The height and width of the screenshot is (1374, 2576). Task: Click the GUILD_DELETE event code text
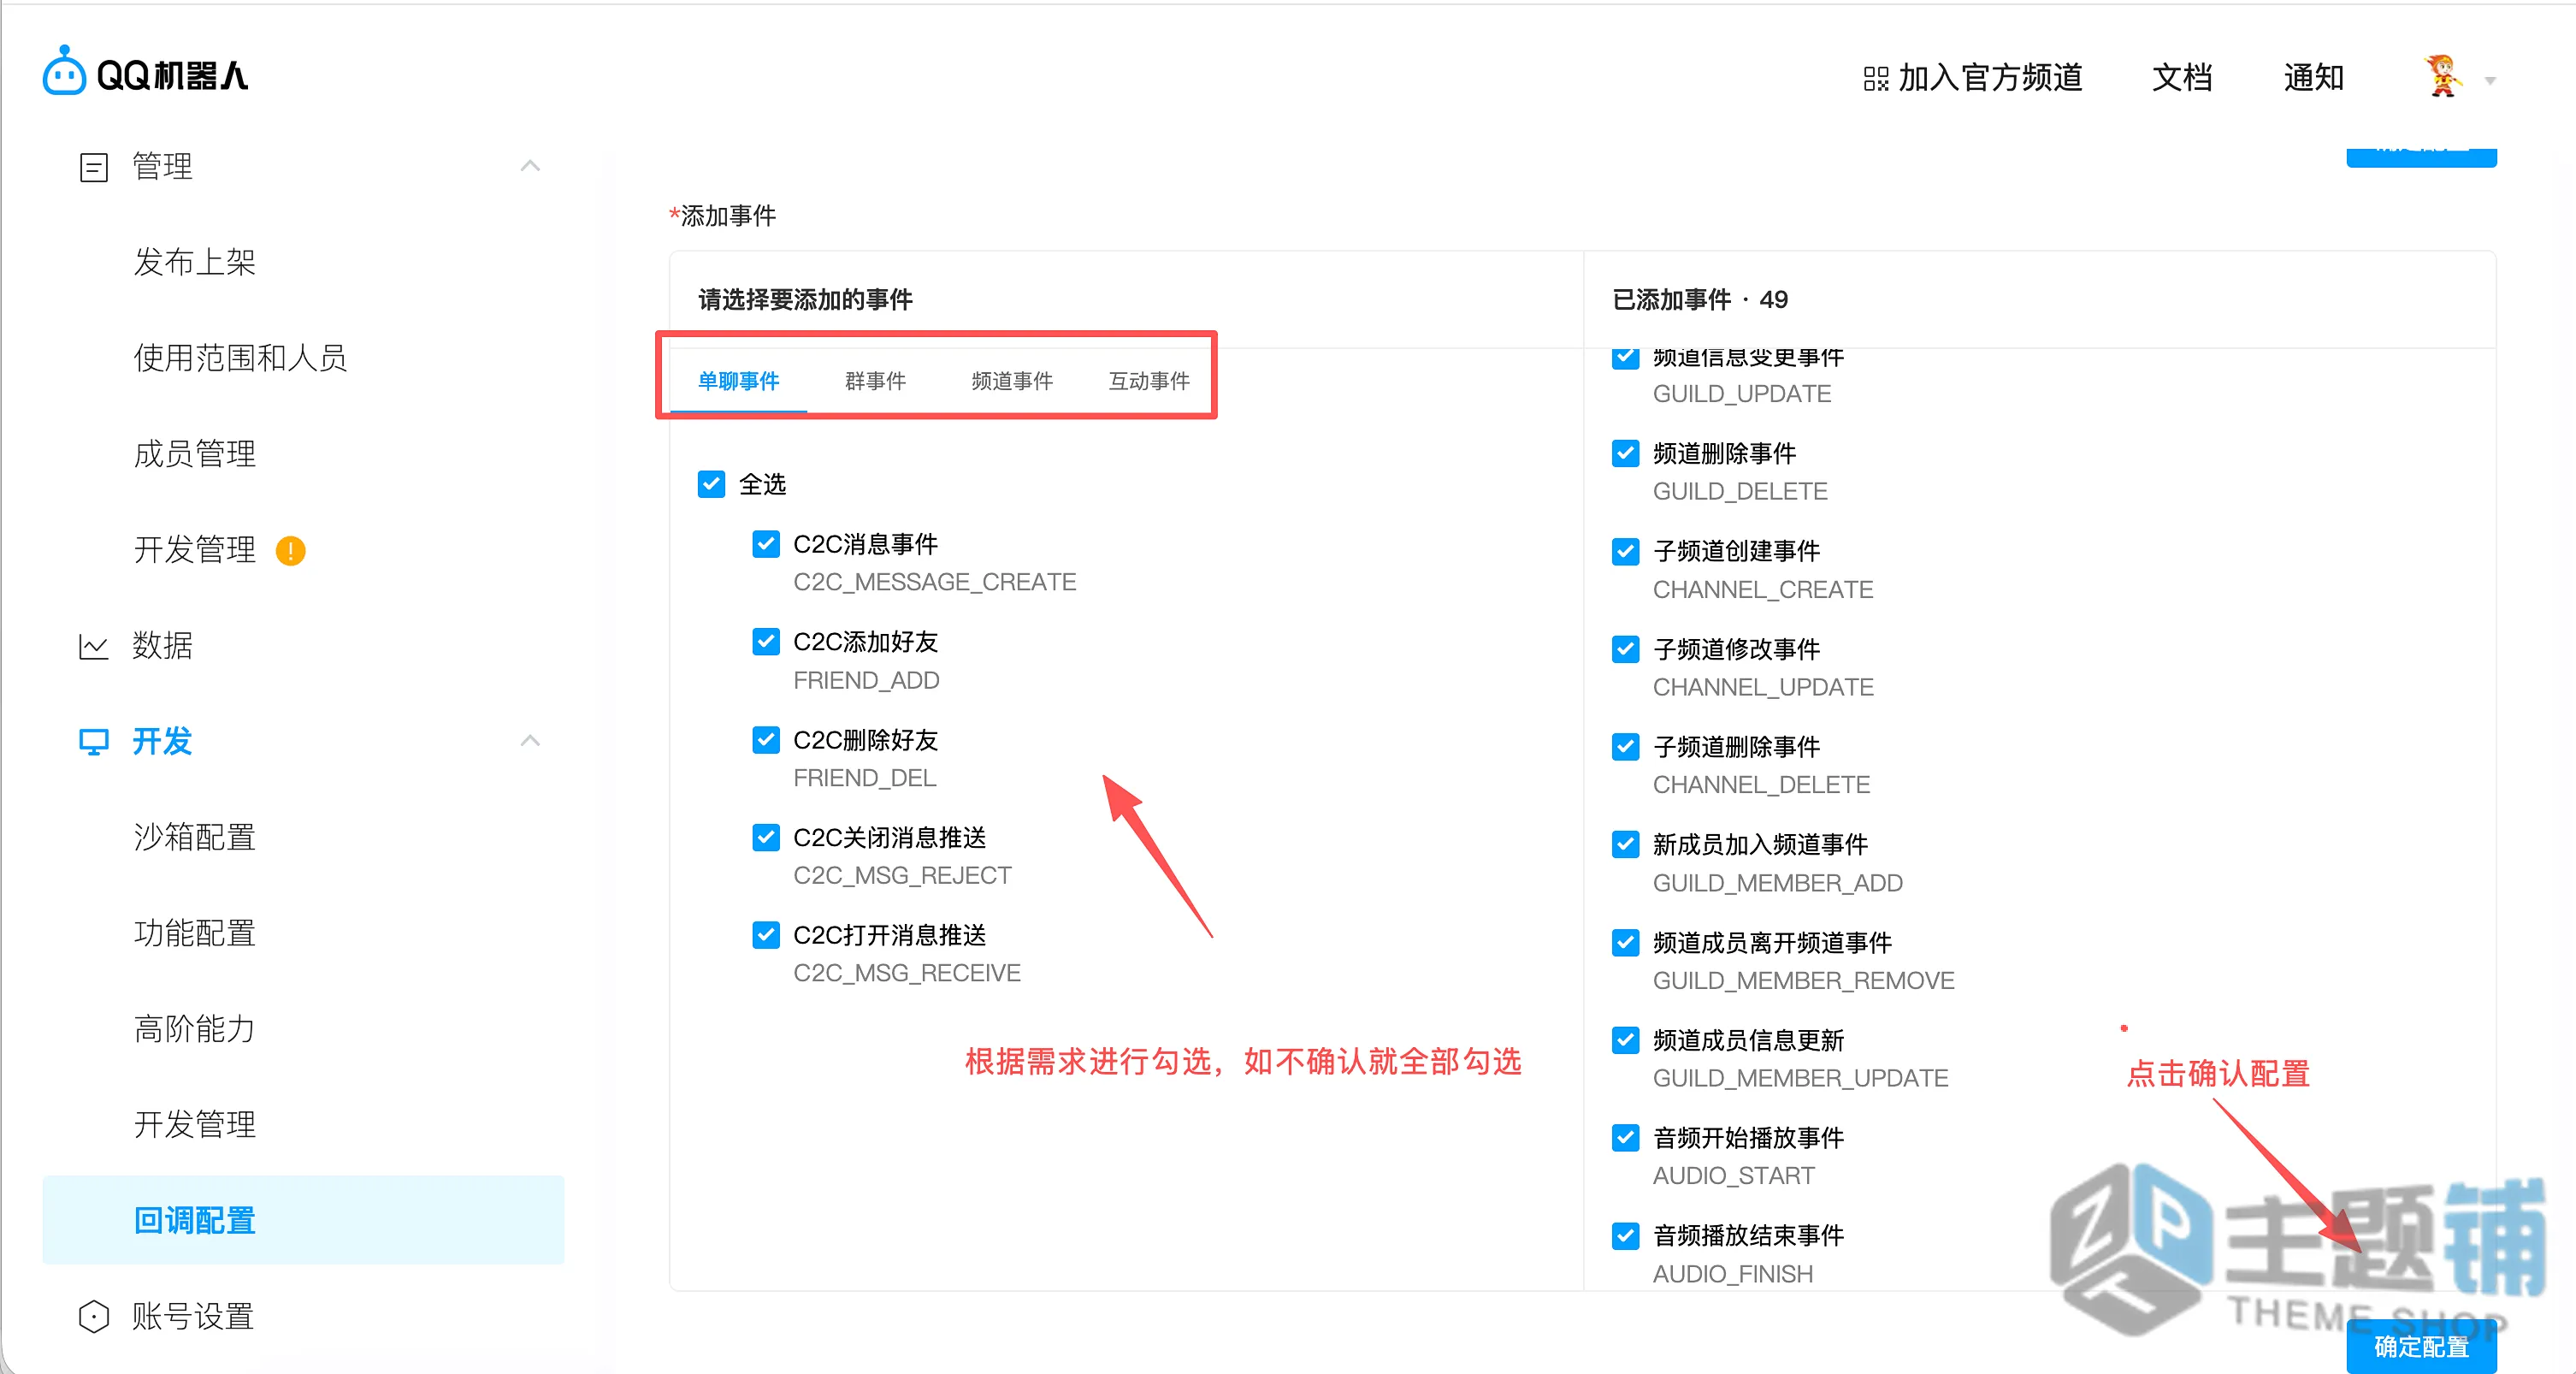pos(1739,492)
